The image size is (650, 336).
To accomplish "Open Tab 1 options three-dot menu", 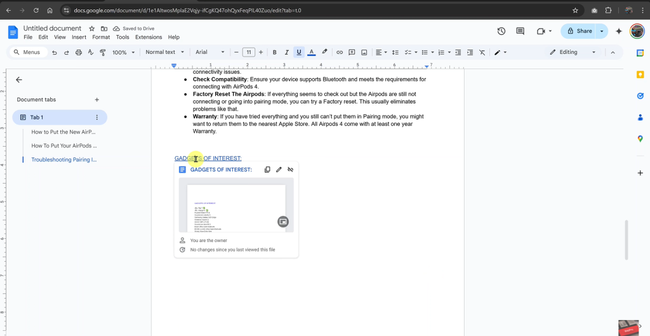I will [x=97, y=118].
